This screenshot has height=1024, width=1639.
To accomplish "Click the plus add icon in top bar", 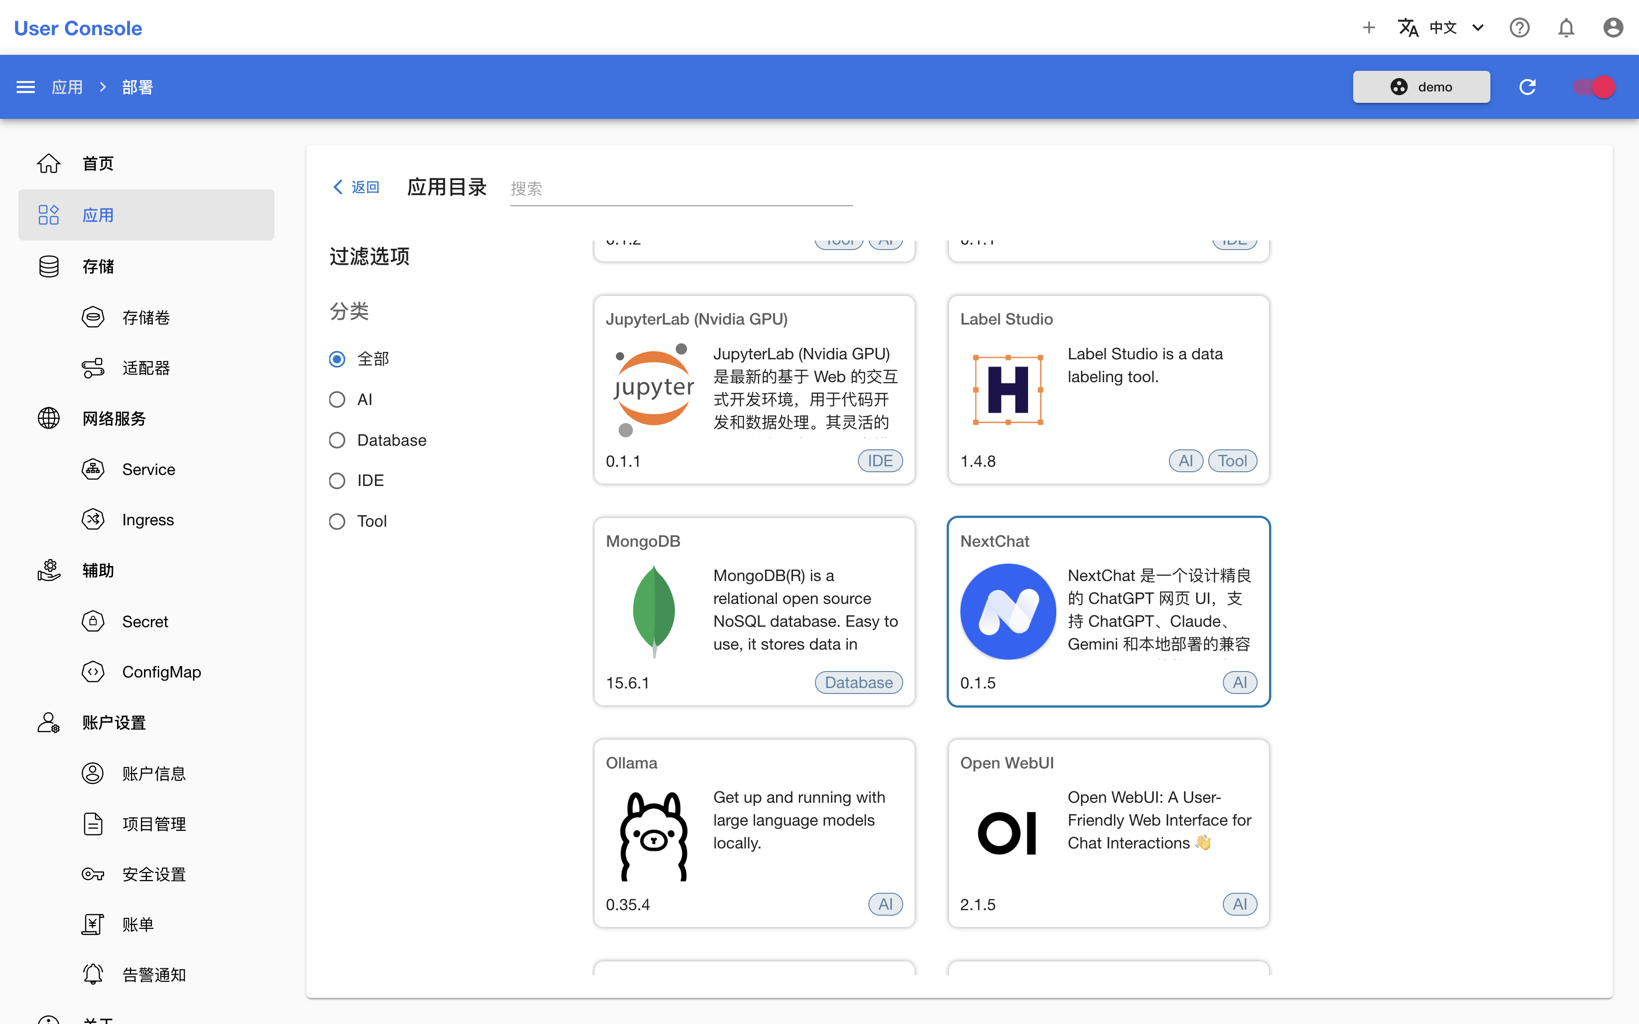I will (x=1369, y=28).
